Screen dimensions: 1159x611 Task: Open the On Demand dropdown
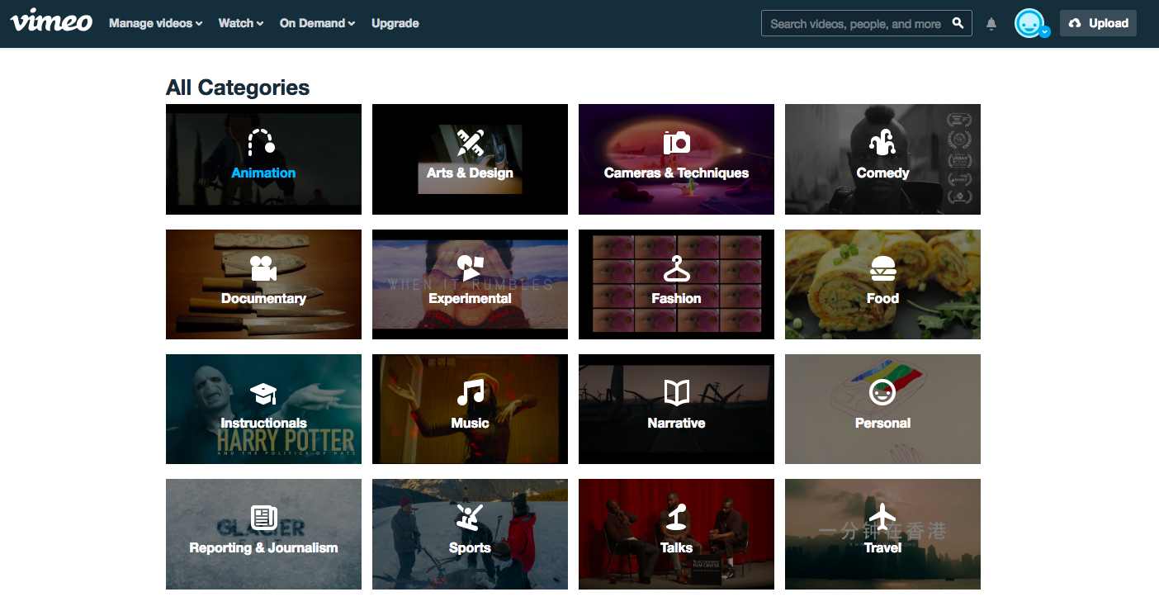tap(316, 23)
